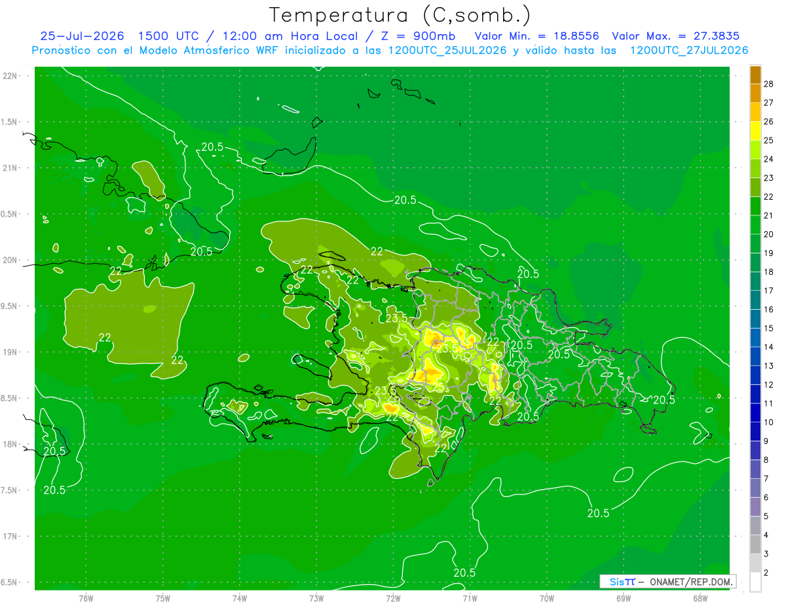
Task: Click the '17N' latitude axis label
Action: pyautogui.click(x=10, y=536)
